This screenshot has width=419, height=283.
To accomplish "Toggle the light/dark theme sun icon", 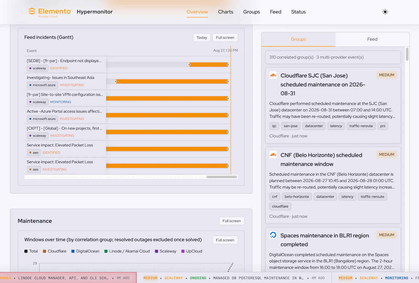I will [x=385, y=12].
